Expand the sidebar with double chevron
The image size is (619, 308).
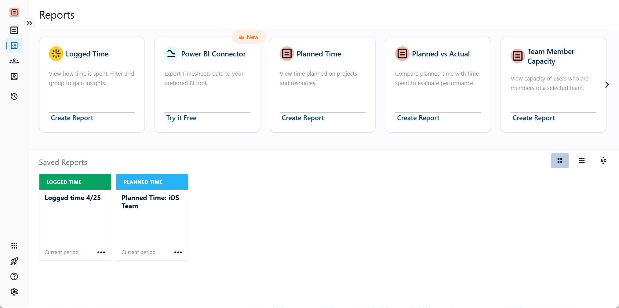click(x=29, y=23)
